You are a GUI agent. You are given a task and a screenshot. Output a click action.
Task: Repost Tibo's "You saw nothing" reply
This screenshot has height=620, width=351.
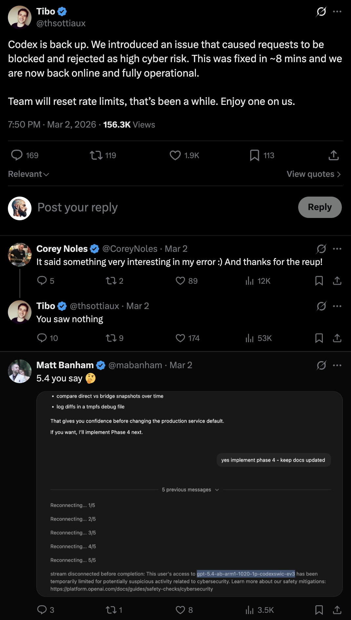coord(111,338)
